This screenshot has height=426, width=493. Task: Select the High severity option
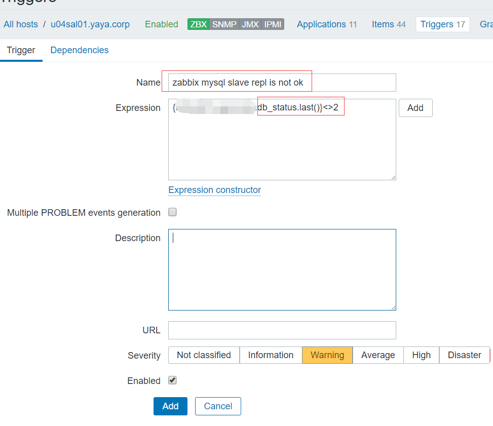[421, 355]
